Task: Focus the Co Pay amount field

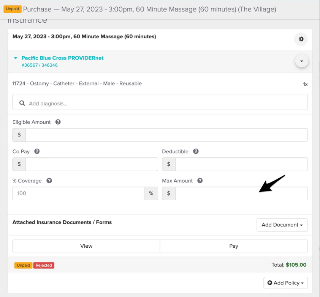Action: 92,164
